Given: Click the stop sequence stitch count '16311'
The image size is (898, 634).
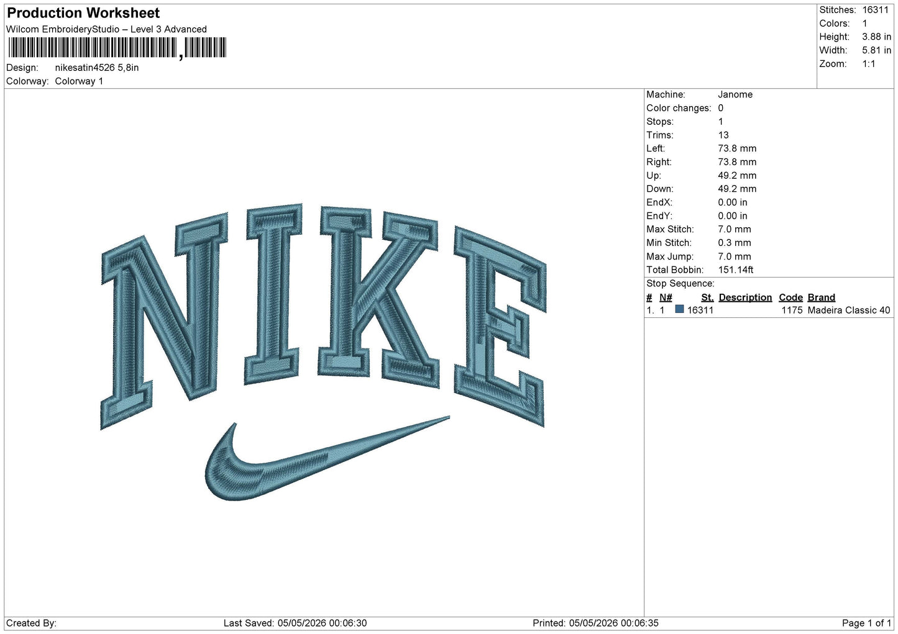Looking at the screenshot, I should 700,310.
